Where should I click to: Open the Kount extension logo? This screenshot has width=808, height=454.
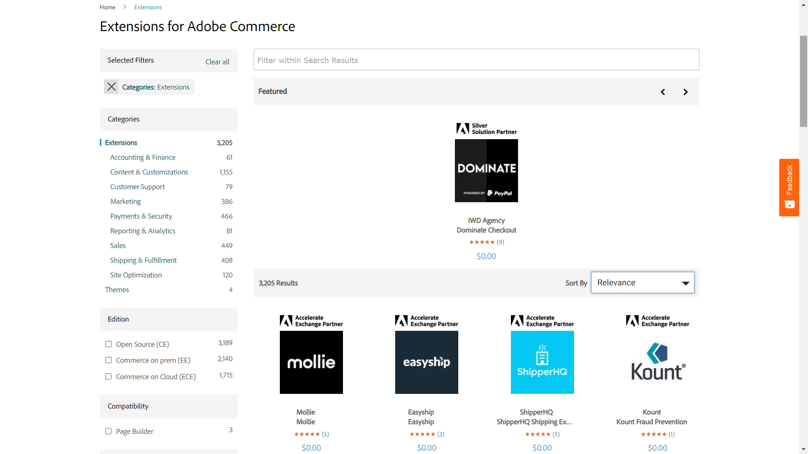pyautogui.click(x=658, y=362)
